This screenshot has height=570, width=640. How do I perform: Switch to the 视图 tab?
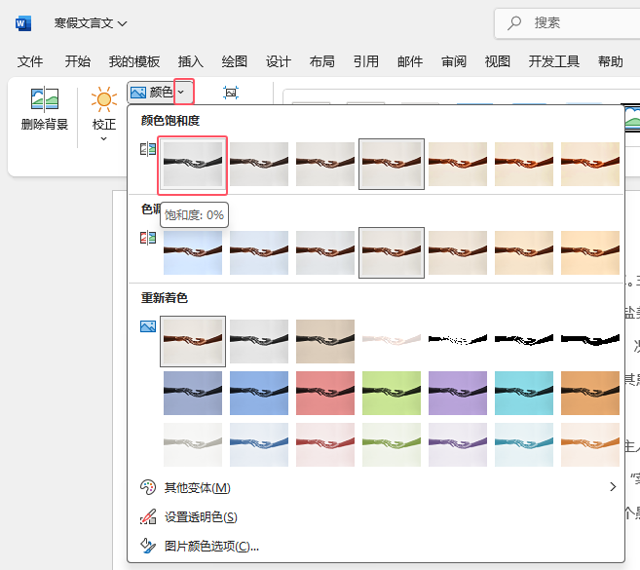pos(498,61)
